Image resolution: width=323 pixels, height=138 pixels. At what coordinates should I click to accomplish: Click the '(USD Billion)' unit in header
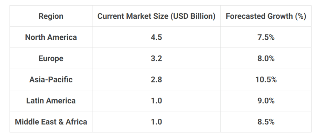point(195,16)
